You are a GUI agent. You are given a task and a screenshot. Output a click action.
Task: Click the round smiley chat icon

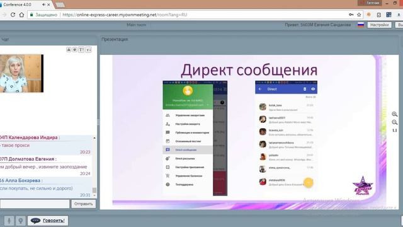click(x=75, y=49)
